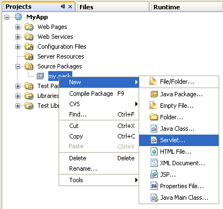
Task: Click the Folder icon in New submenu
Action: [x=154, y=117]
